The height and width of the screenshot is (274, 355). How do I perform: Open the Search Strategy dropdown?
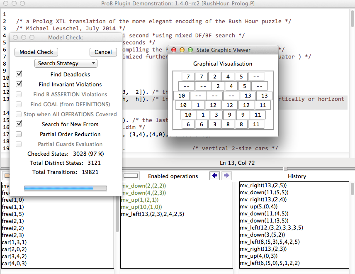[66, 64]
